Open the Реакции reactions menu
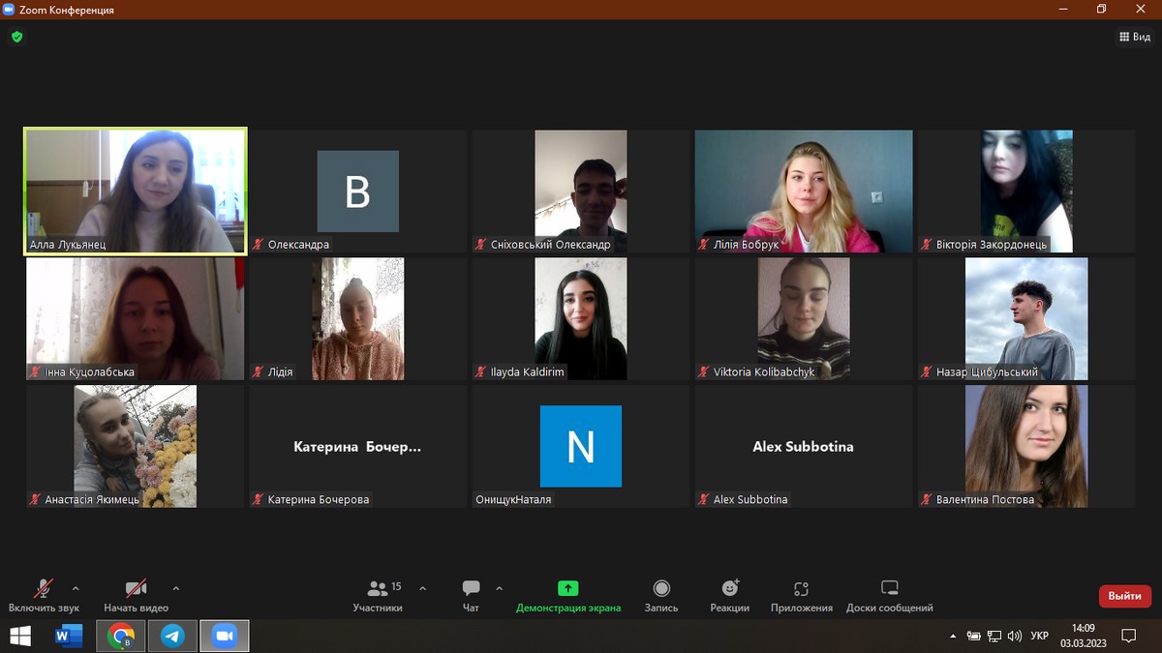The height and width of the screenshot is (653, 1162). (x=729, y=595)
